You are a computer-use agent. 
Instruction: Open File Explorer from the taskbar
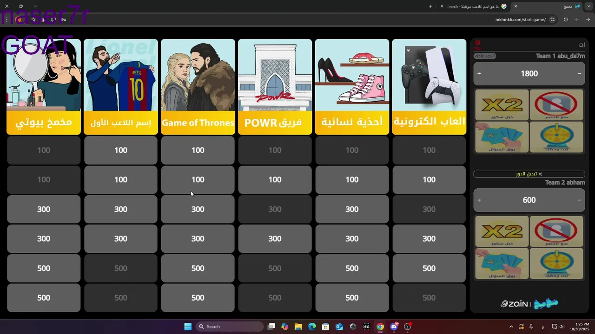298,327
